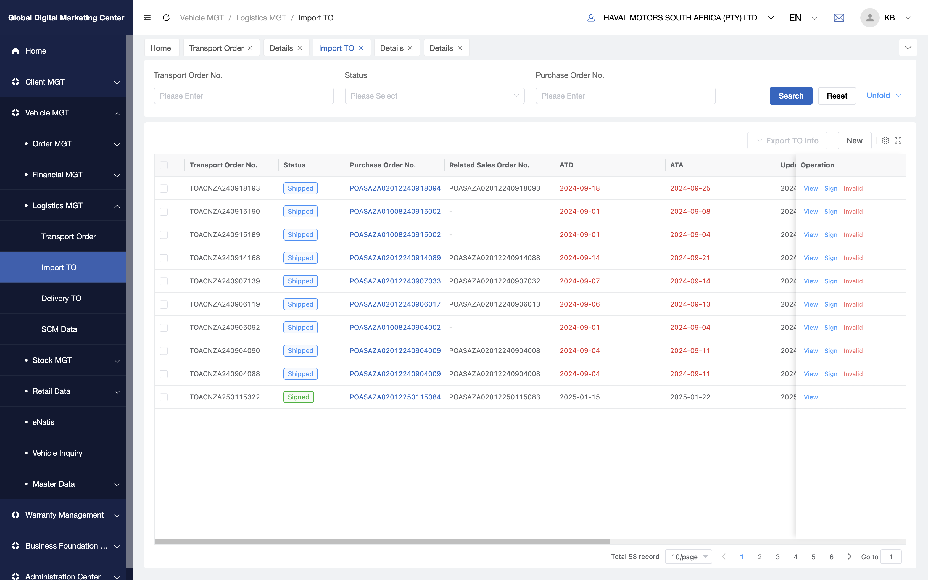Click the horizontal table scrollbar
This screenshot has height=580, width=928.
(382, 542)
